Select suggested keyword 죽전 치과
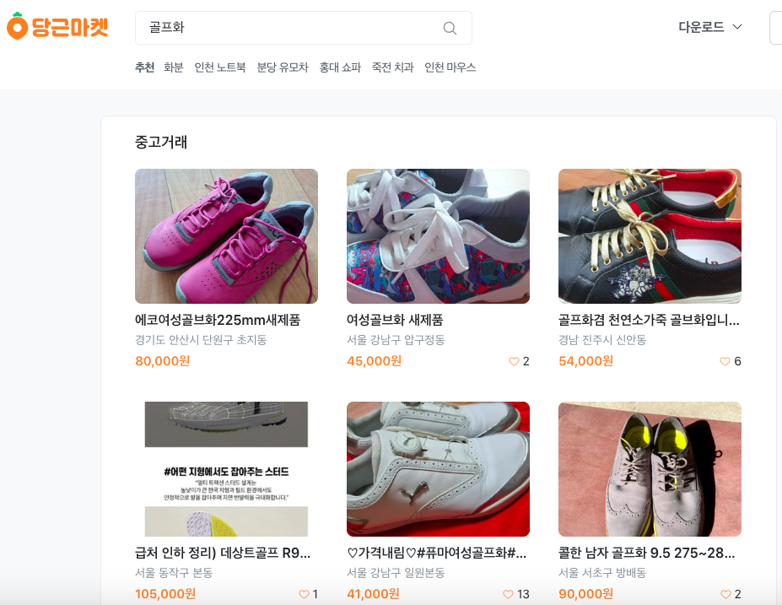This screenshot has width=782, height=605. (392, 68)
